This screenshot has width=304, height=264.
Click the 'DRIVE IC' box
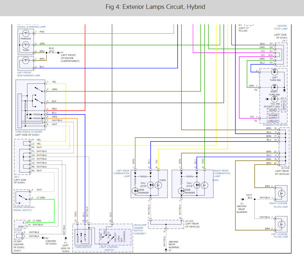click(x=284, y=105)
